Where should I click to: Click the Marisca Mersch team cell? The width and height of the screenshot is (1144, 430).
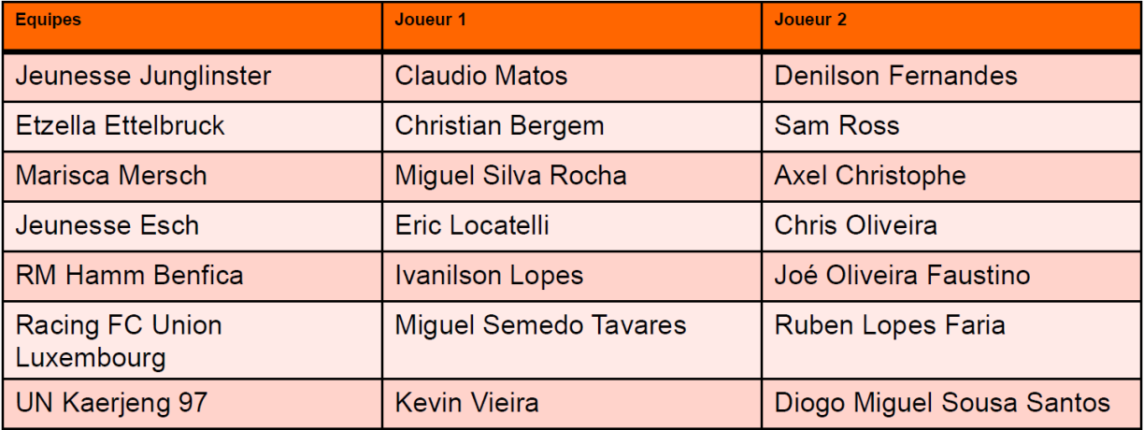coord(111,176)
